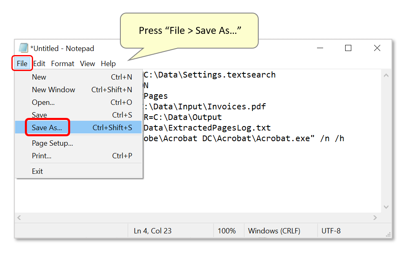Viewport: 408px width, 255px height.
Task: Open the New Window option
Action: point(53,89)
